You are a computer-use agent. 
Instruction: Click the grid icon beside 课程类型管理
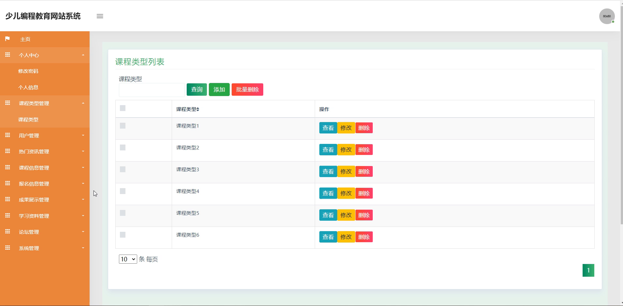[x=7, y=103]
